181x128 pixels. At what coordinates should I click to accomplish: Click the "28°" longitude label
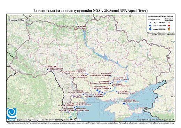click(64, 16)
